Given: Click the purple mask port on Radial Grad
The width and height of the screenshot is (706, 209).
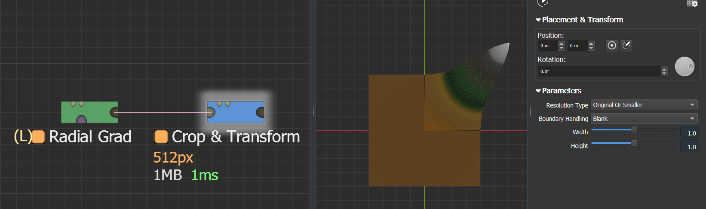Looking at the screenshot, I should 81,119.
